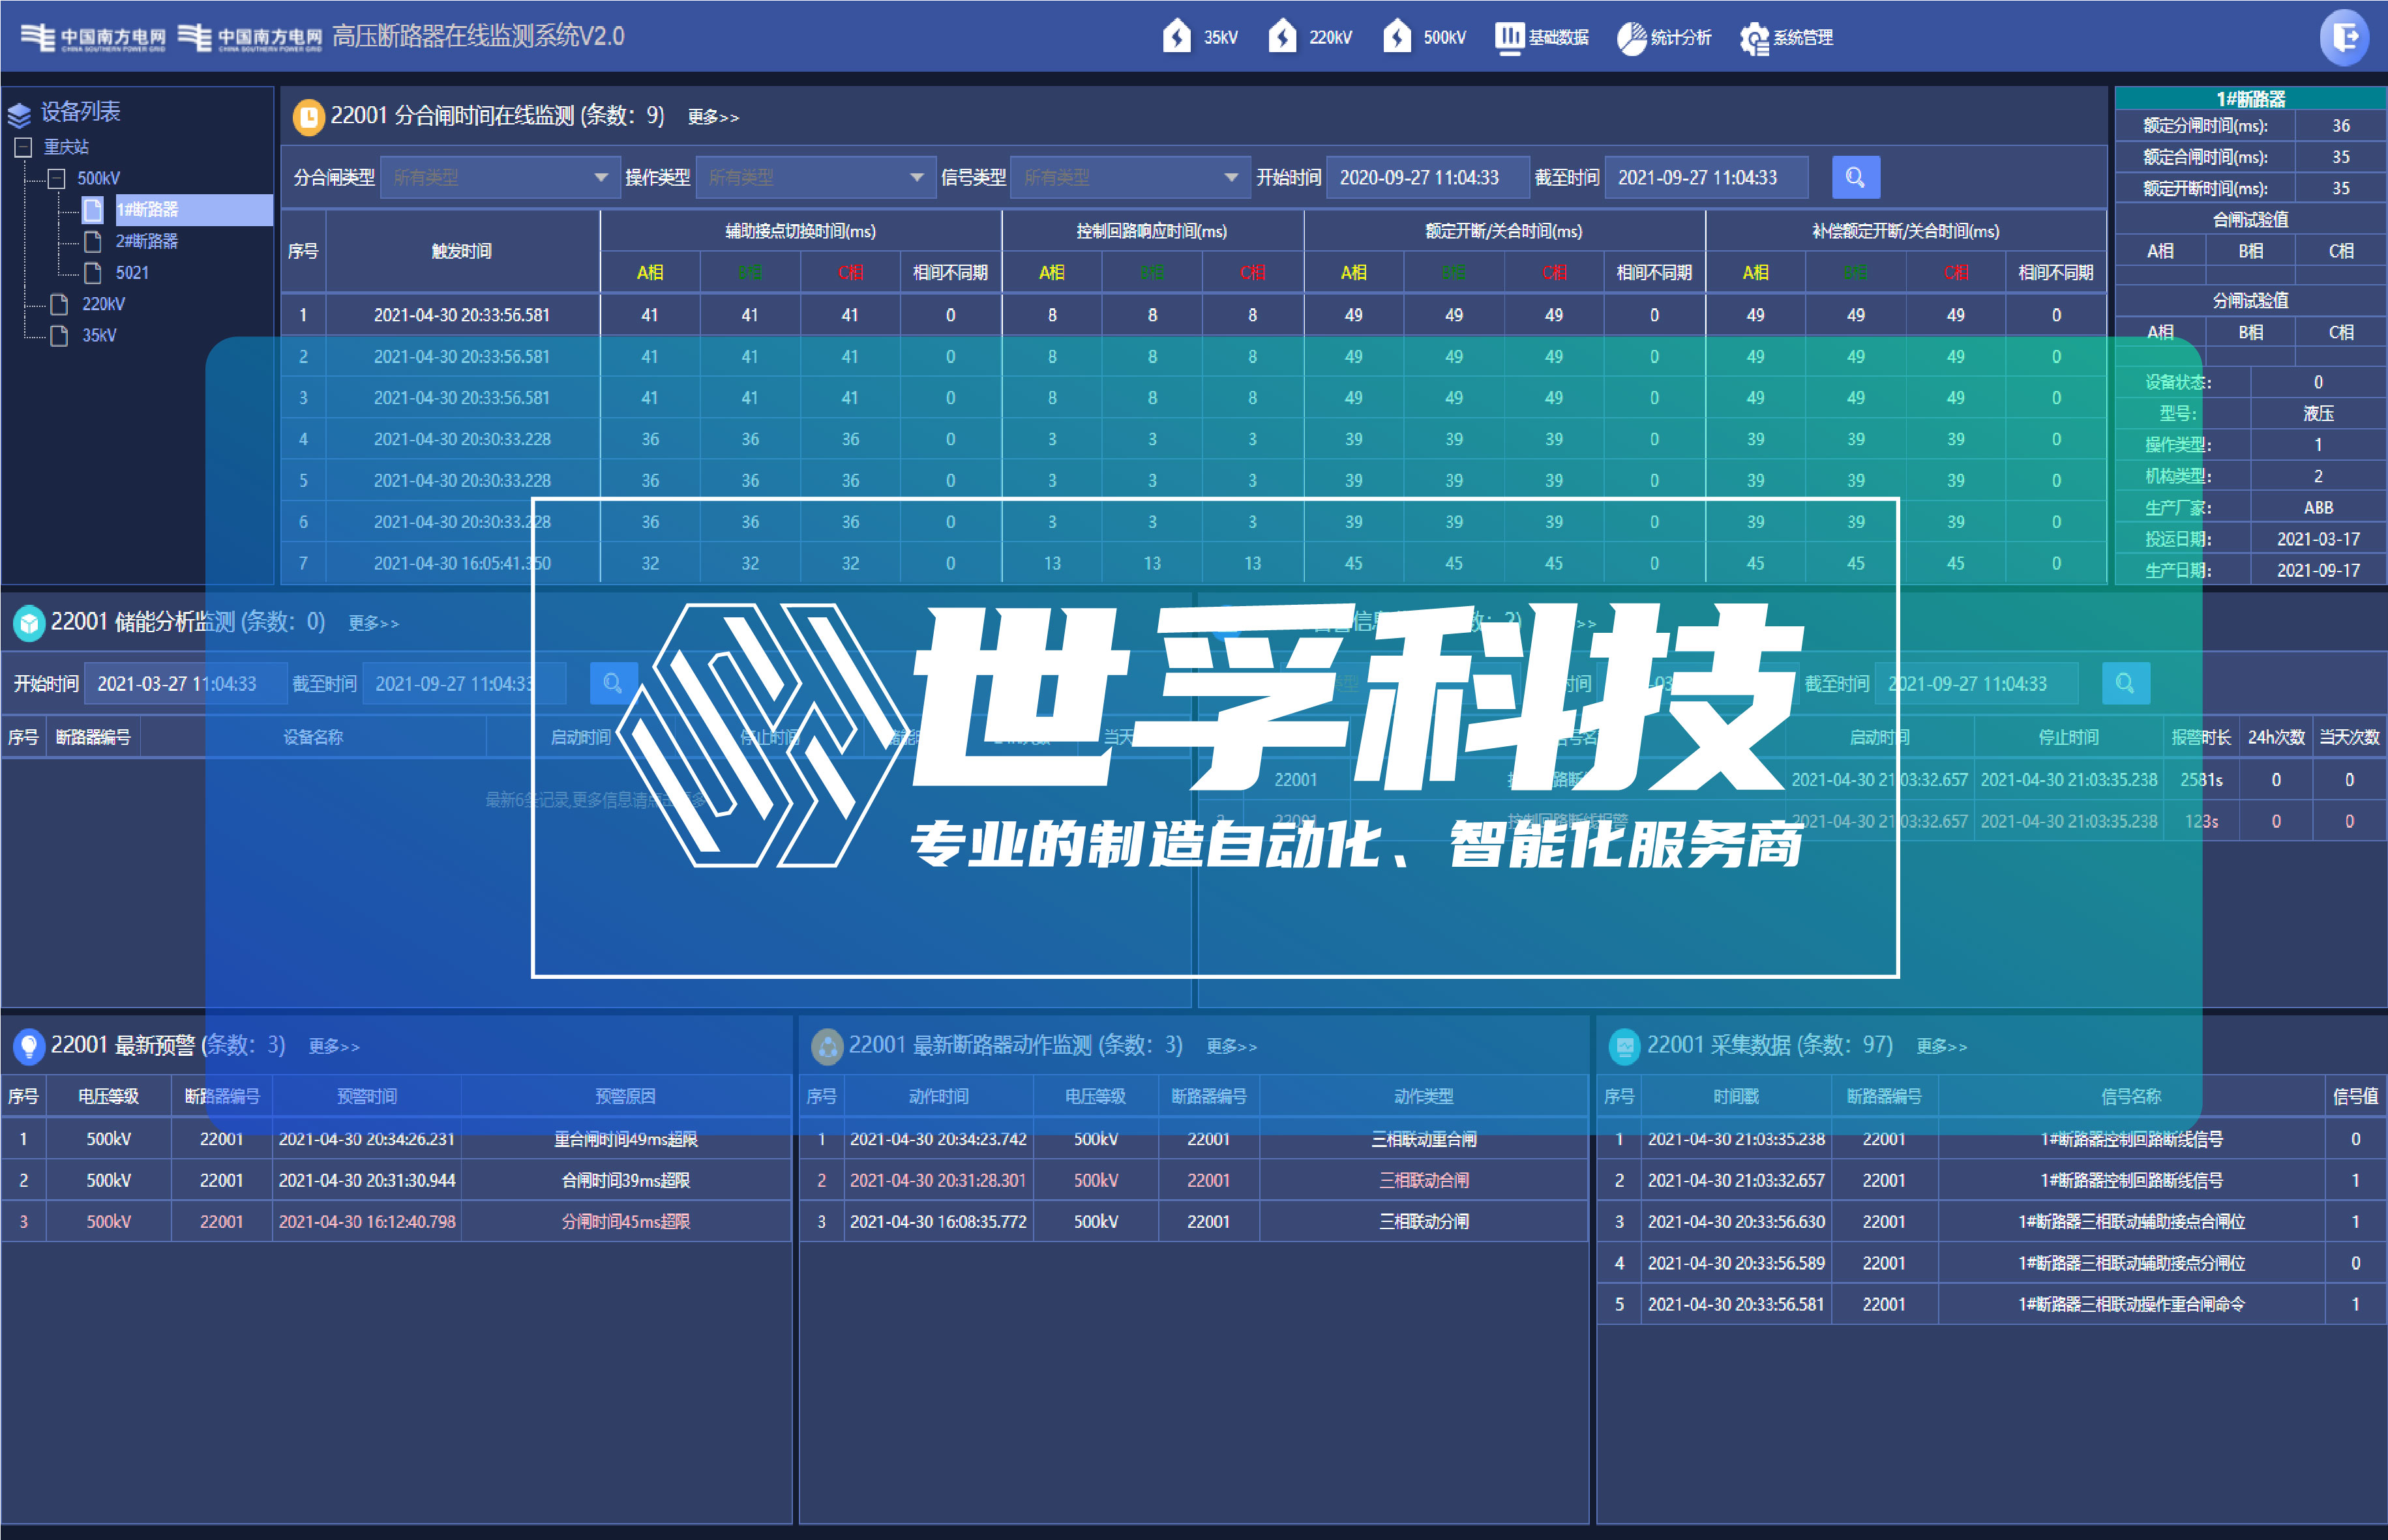Image resolution: width=2388 pixels, height=1540 pixels.
Task: Click 生产厂家 value ABB
Action: point(2318,508)
